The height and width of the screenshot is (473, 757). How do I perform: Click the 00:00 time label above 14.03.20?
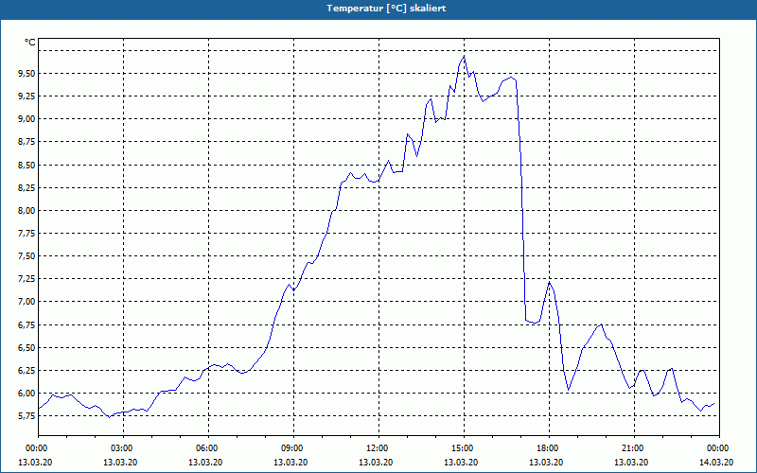717,448
